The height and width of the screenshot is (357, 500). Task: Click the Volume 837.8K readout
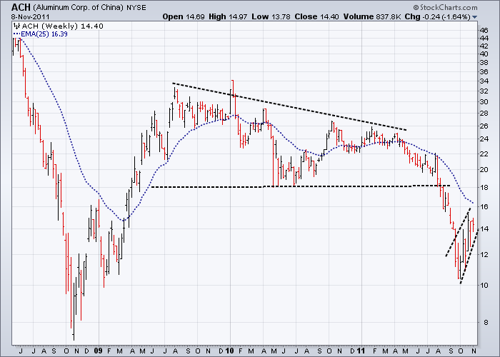click(372, 16)
